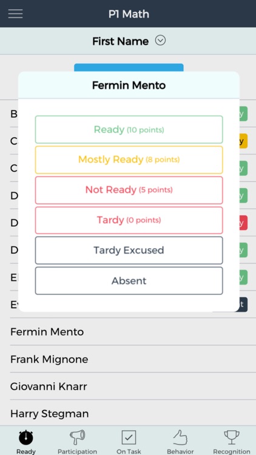Open the First Name sorting label
256x455 pixels.
121,41
